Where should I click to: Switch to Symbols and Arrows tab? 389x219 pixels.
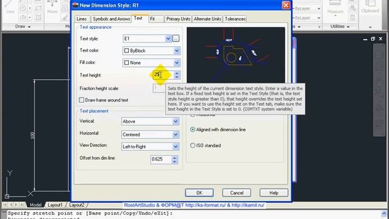click(111, 19)
